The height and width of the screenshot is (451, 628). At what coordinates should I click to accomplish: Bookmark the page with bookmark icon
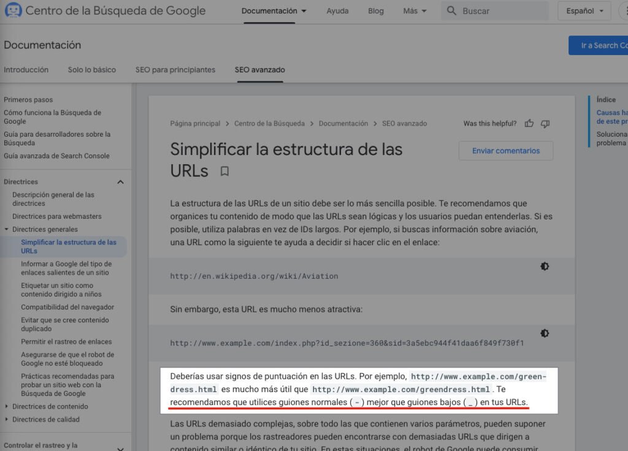pyautogui.click(x=224, y=172)
